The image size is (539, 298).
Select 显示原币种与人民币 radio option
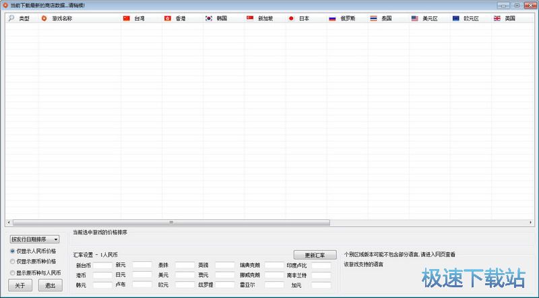click(x=13, y=272)
